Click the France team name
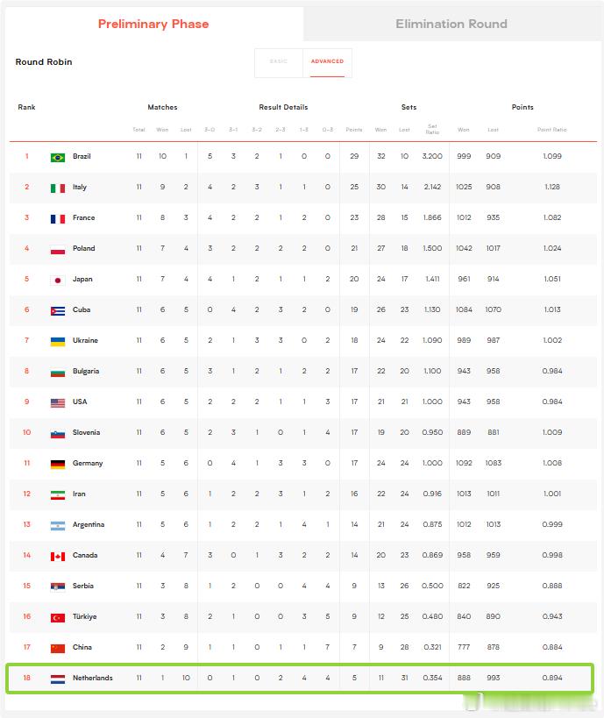Image resolution: width=604 pixels, height=718 pixels. 84,217
